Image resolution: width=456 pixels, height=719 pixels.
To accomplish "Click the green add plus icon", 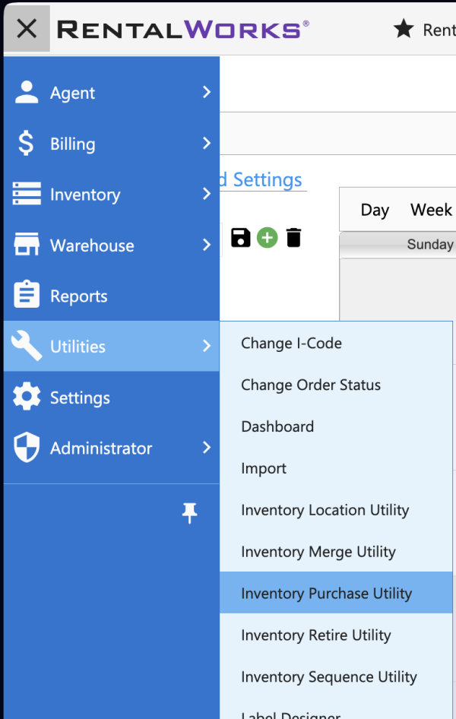I will click(267, 238).
